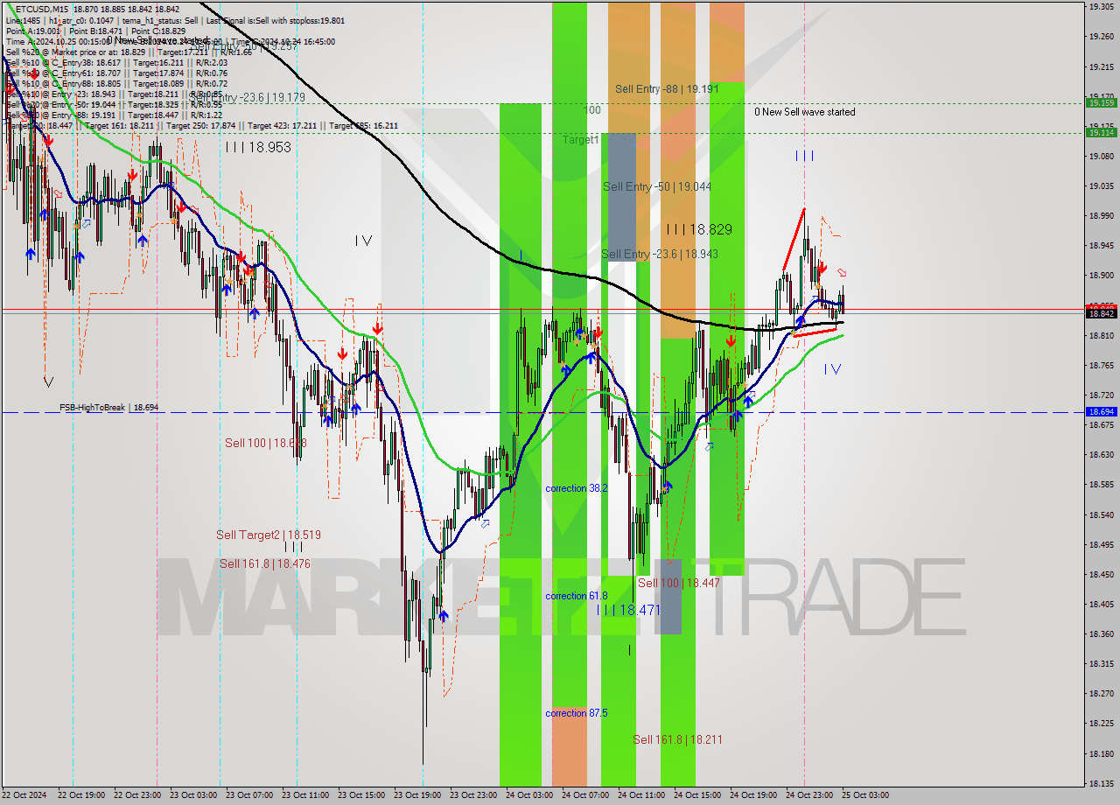The height and width of the screenshot is (805, 1120).
Task: Select the 'Sell Entry -88 | 19.191' label
Action: (667, 88)
